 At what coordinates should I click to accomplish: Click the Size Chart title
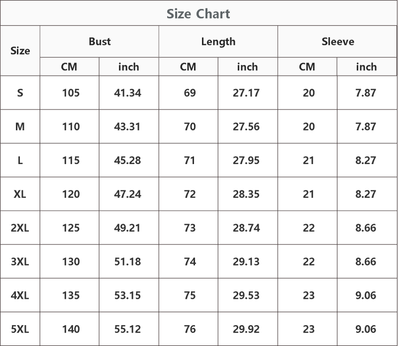pos(198,14)
